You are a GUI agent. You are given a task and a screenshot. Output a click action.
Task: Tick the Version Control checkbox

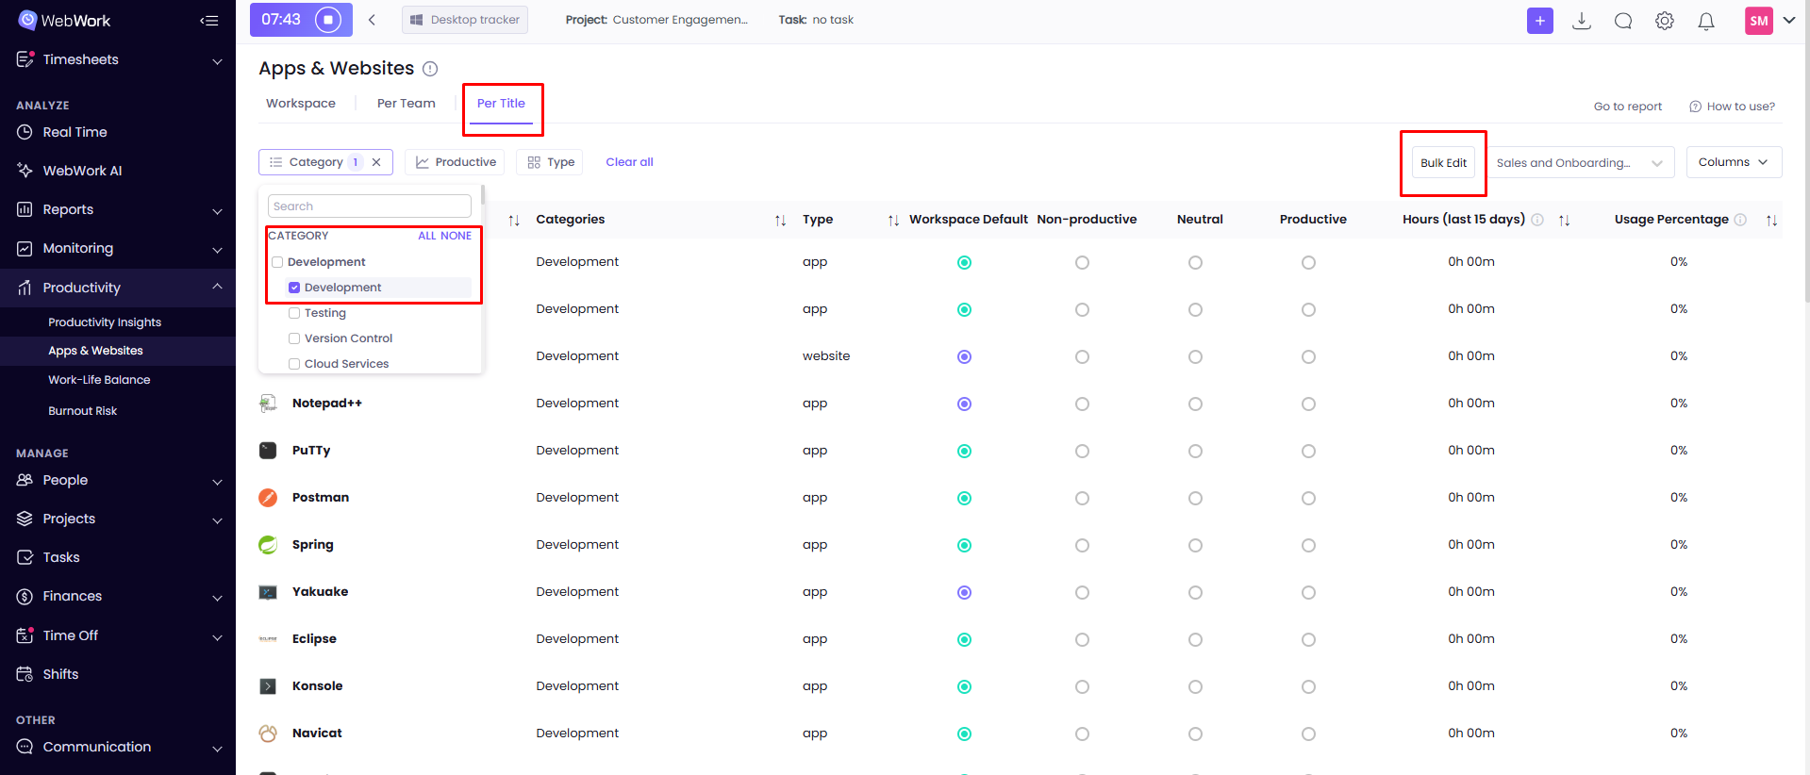coord(294,338)
